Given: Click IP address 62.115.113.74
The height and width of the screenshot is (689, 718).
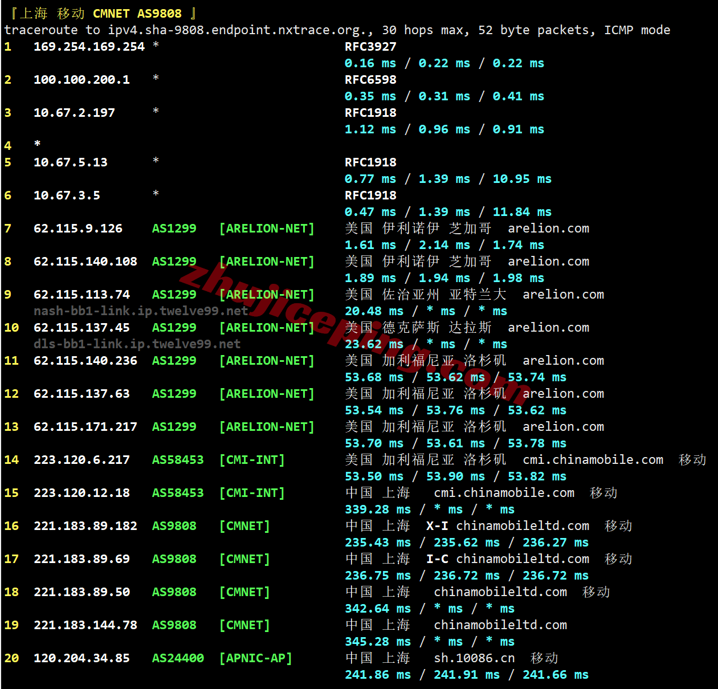Looking at the screenshot, I should tap(82, 295).
